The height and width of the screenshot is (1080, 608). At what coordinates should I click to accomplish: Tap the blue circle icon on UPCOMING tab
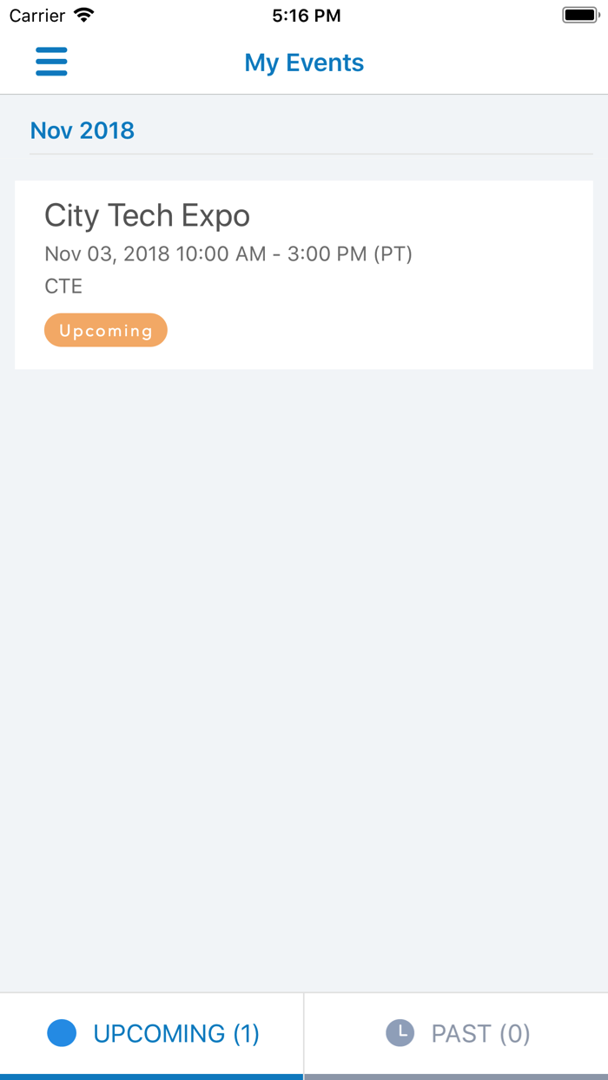tap(61, 1033)
